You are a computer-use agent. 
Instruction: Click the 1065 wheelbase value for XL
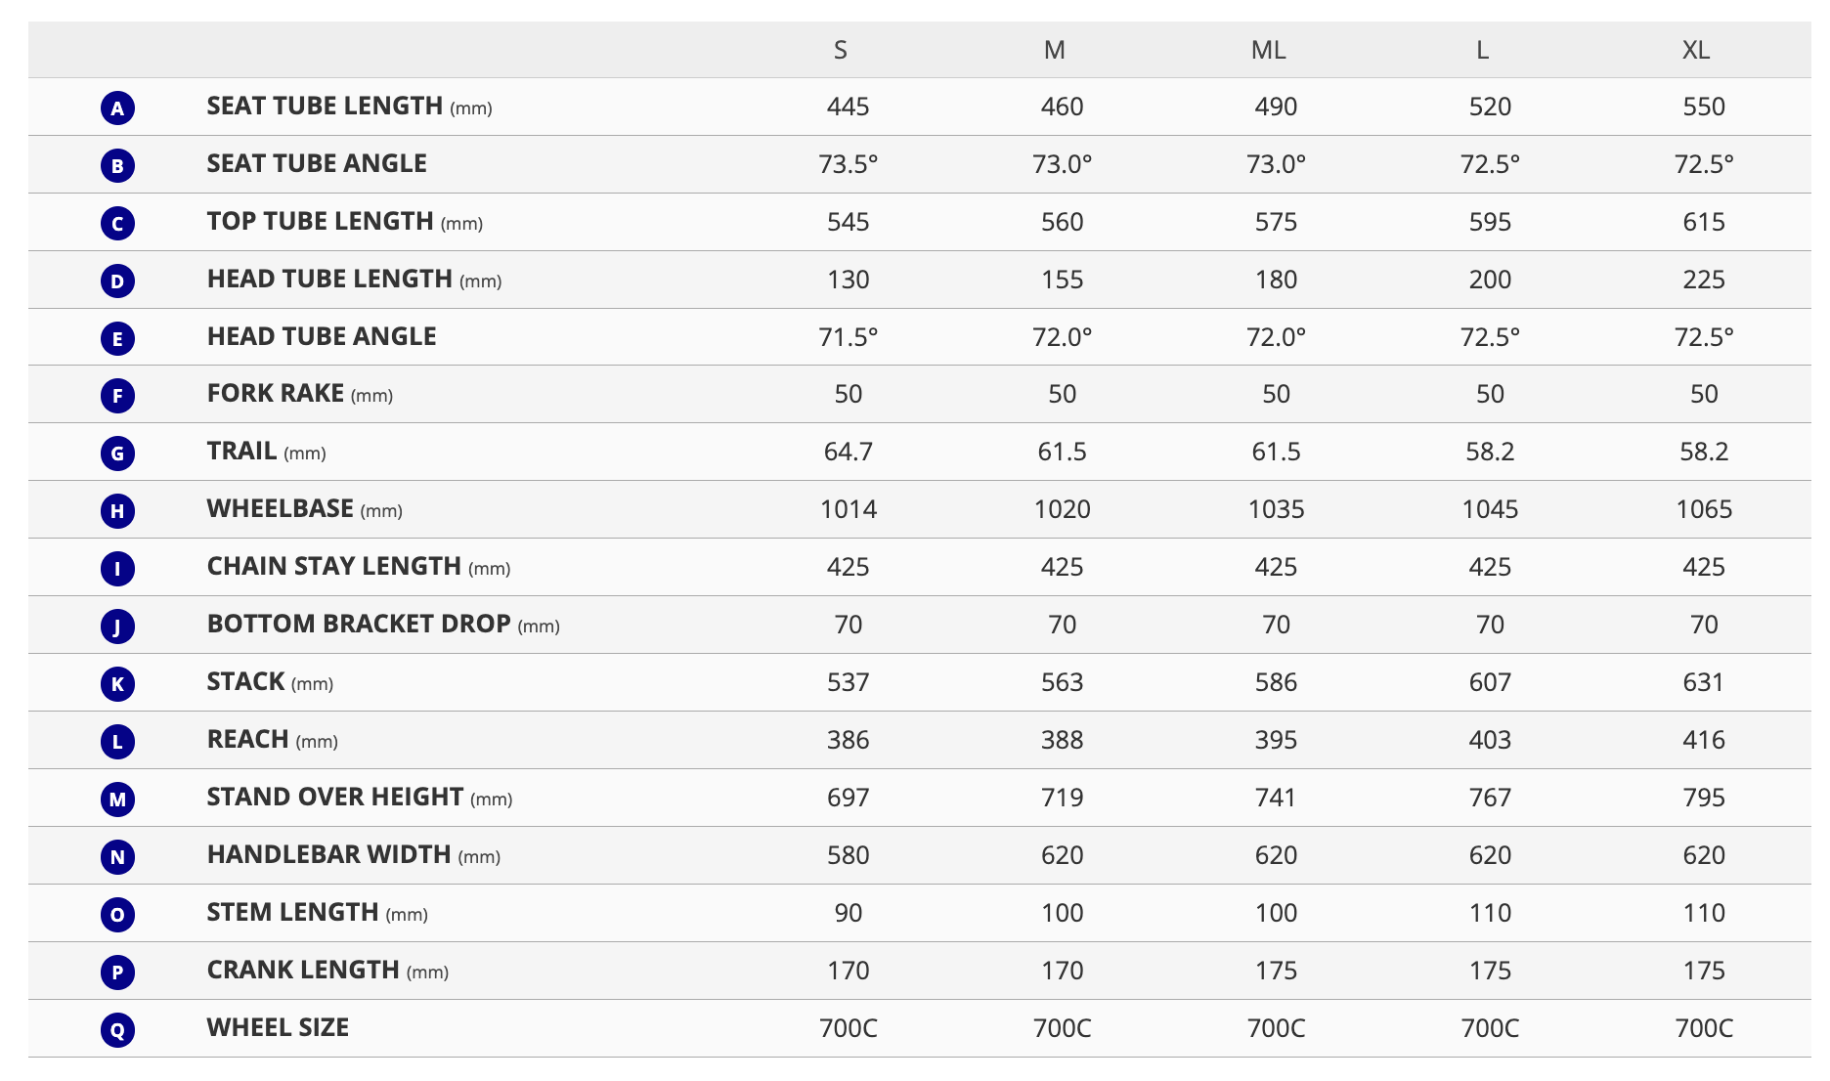(1704, 509)
